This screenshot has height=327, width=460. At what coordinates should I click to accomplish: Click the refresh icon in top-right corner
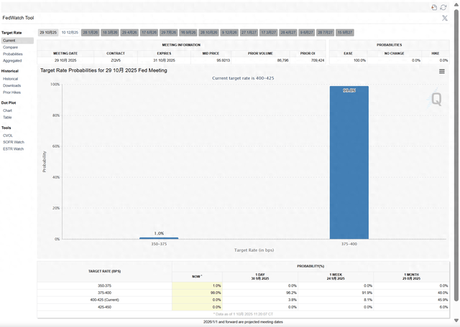[443, 6]
